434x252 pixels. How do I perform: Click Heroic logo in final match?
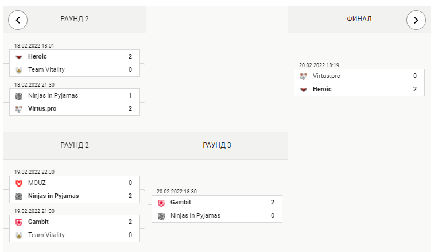pyautogui.click(x=304, y=90)
